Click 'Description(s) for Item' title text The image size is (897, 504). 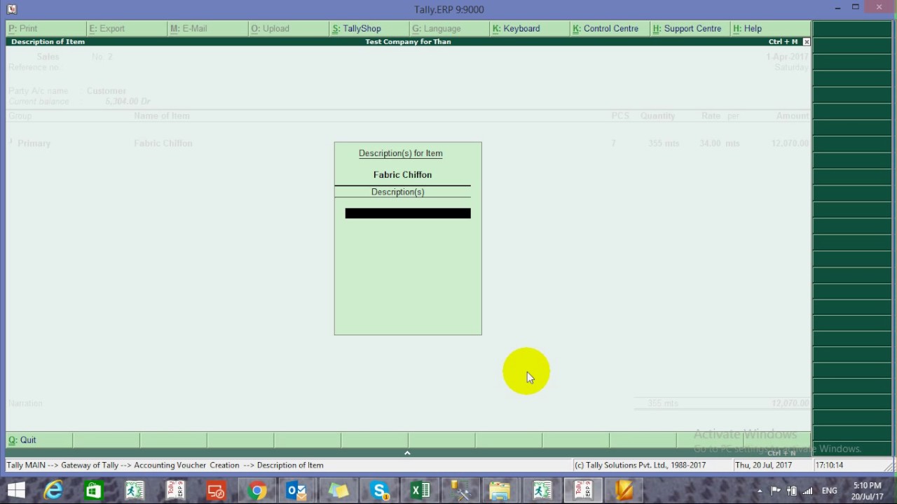click(401, 153)
